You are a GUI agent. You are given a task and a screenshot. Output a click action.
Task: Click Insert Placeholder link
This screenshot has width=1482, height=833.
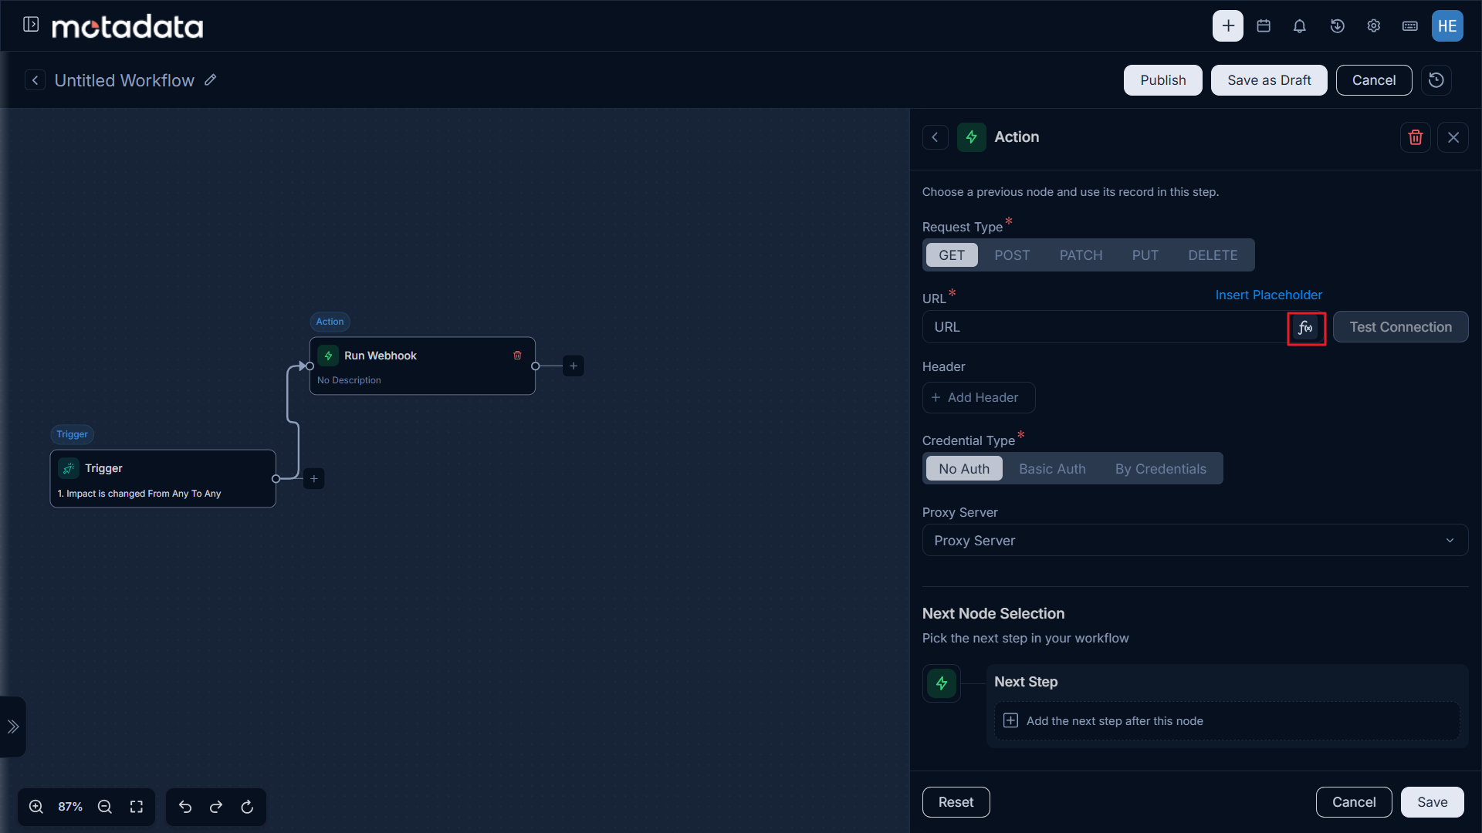(x=1268, y=295)
